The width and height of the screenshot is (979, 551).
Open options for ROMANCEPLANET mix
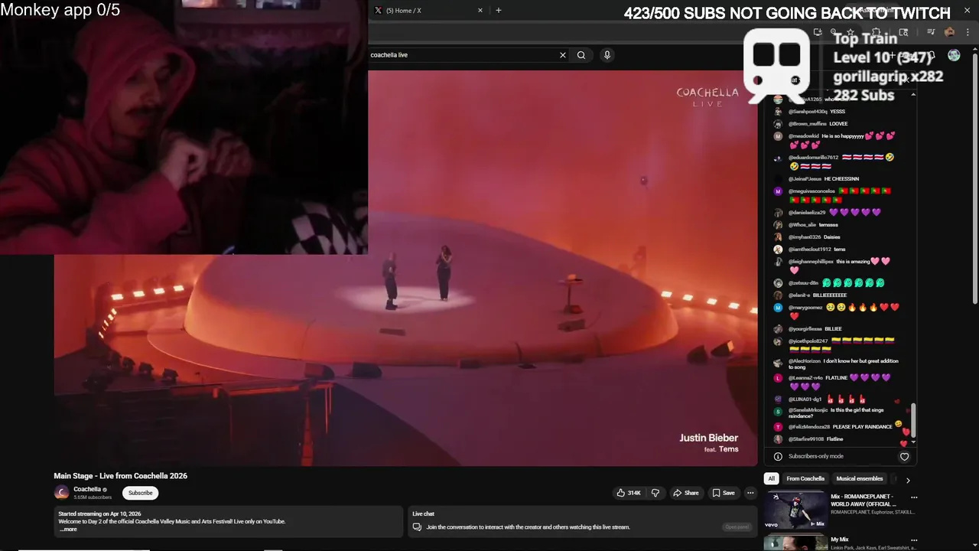point(913,497)
